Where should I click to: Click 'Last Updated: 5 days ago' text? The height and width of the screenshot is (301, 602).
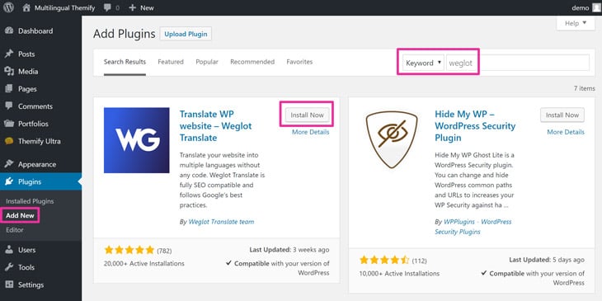[x=547, y=260]
